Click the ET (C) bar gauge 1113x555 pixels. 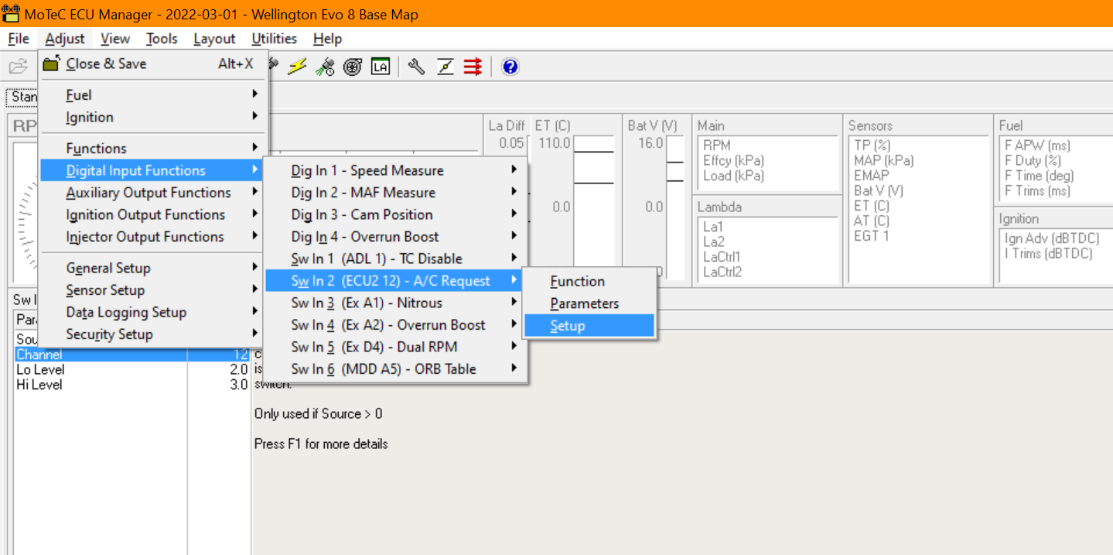pos(593,207)
